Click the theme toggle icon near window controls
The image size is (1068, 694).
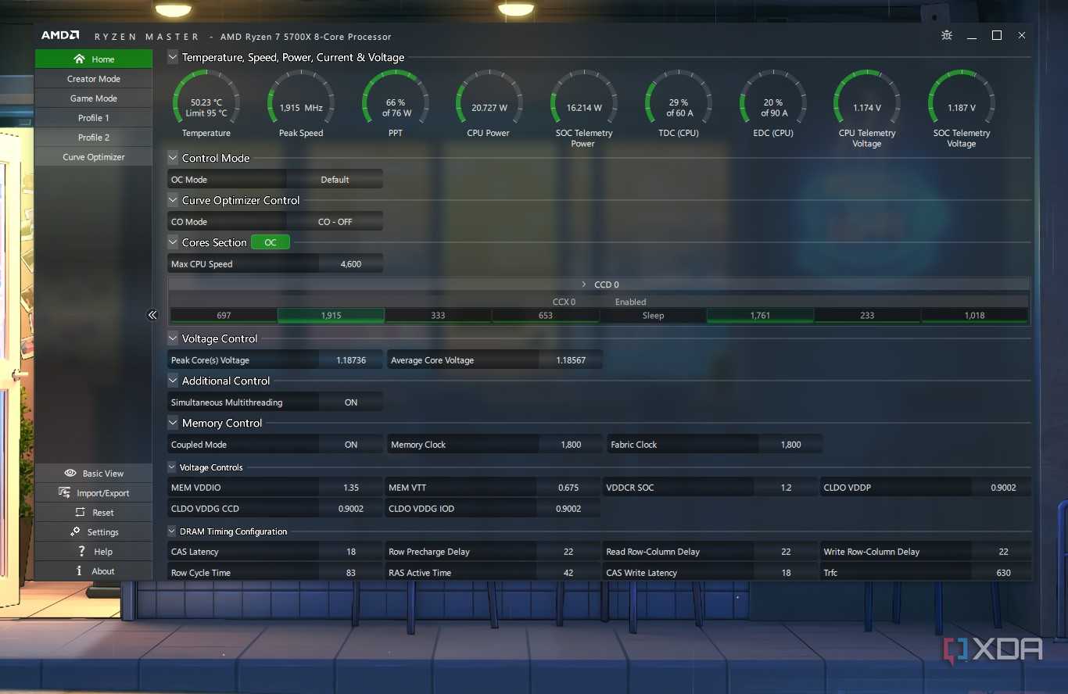946,35
